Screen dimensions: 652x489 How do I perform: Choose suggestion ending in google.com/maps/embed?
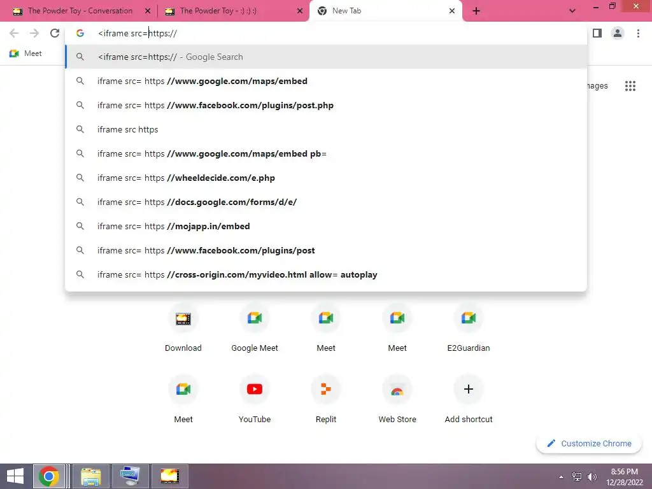(327, 81)
